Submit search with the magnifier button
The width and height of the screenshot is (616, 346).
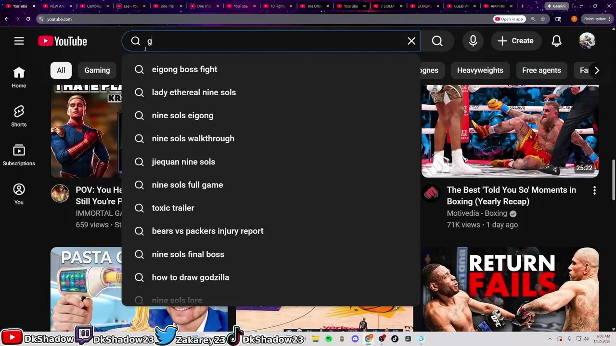pos(437,41)
